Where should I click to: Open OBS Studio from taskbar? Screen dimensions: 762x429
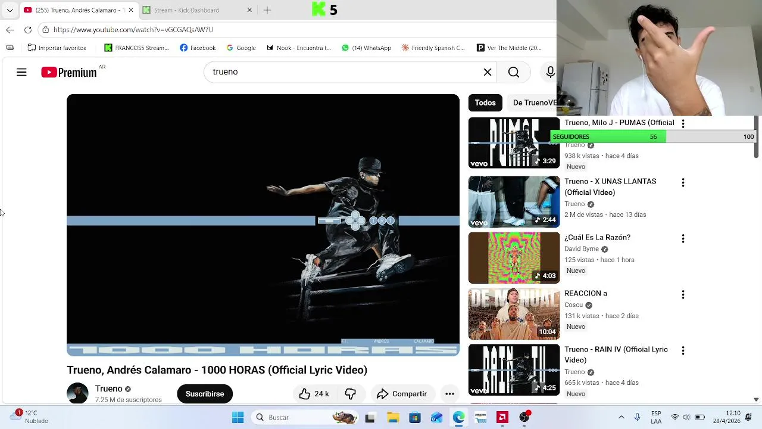point(524,418)
